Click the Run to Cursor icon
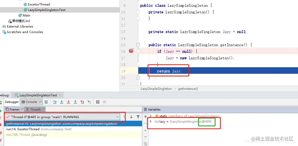This screenshot has width=298, height=146. click(89, 102)
